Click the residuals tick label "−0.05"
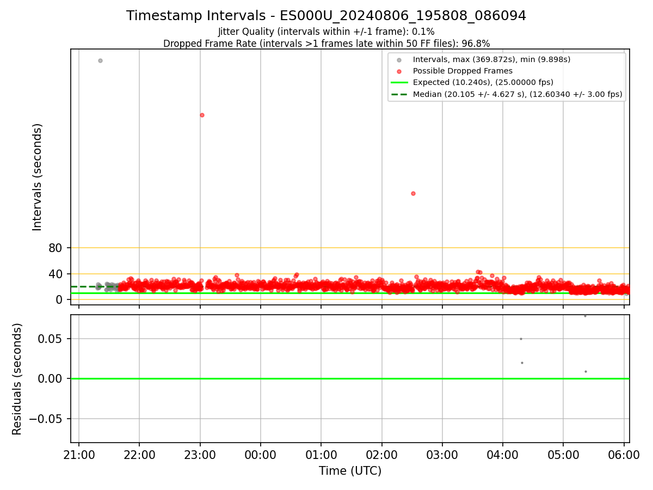 pyautogui.click(x=46, y=419)
